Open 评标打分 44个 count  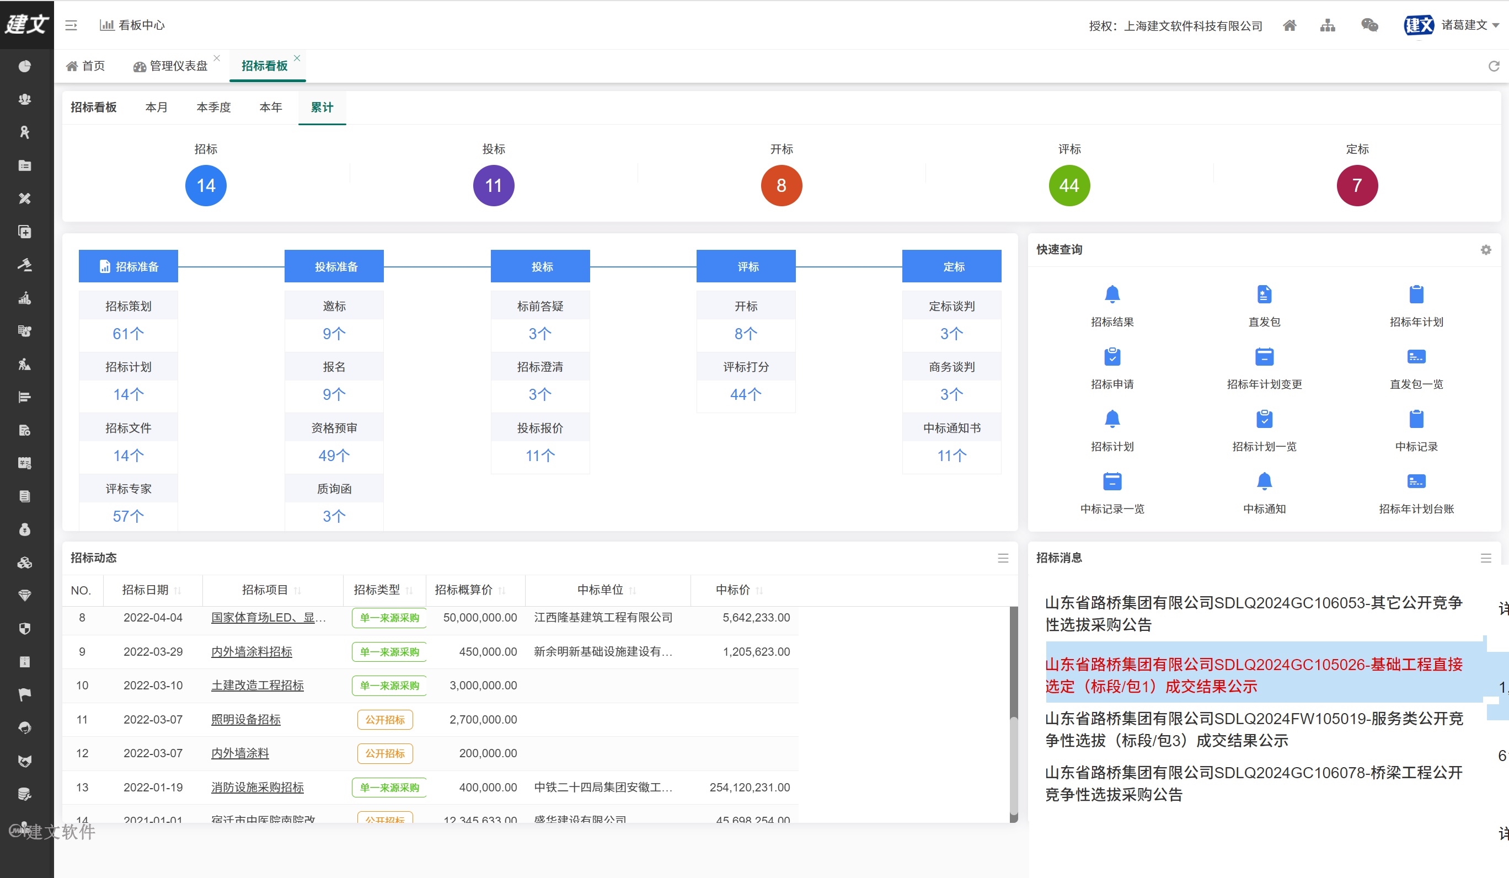click(x=746, y=395)
